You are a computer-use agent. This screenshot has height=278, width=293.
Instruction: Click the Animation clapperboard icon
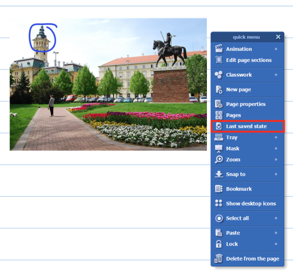219,49
